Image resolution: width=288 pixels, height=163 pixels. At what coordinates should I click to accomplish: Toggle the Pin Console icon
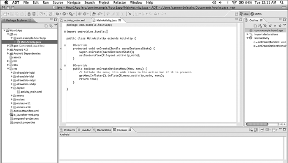[262, 130]
